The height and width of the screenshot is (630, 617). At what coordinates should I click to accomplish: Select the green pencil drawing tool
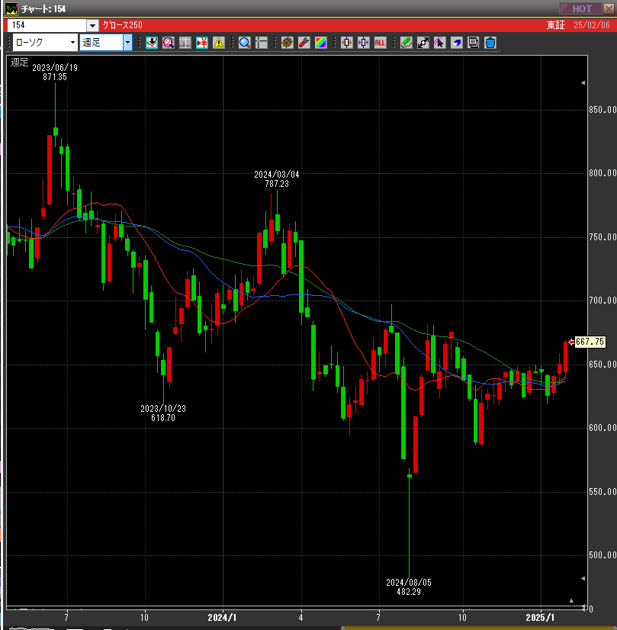point(406,43)
